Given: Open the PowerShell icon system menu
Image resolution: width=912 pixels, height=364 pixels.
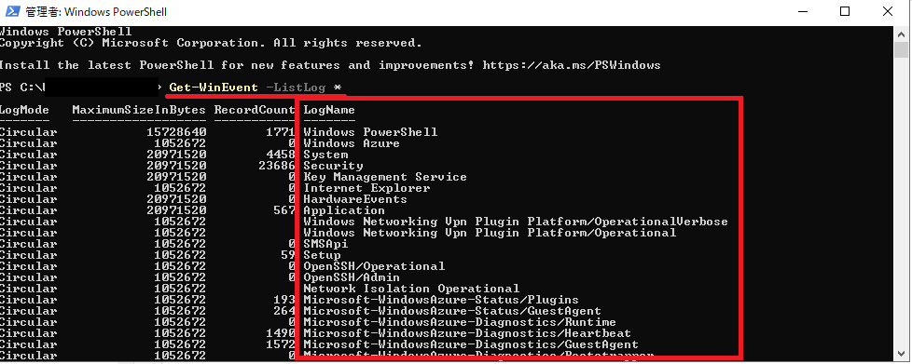Looking at the screenshot, I should click(12, 11).
